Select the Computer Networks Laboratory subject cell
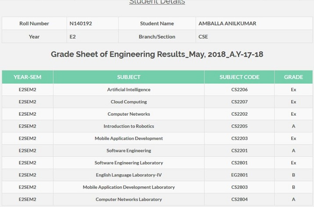This screenshot has width=314, height=207. [x=129, y=200]
